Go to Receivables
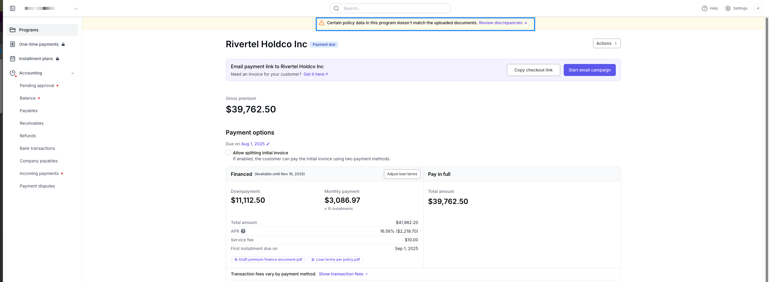Viewport: 769px width, 282px height. point(32,123)
